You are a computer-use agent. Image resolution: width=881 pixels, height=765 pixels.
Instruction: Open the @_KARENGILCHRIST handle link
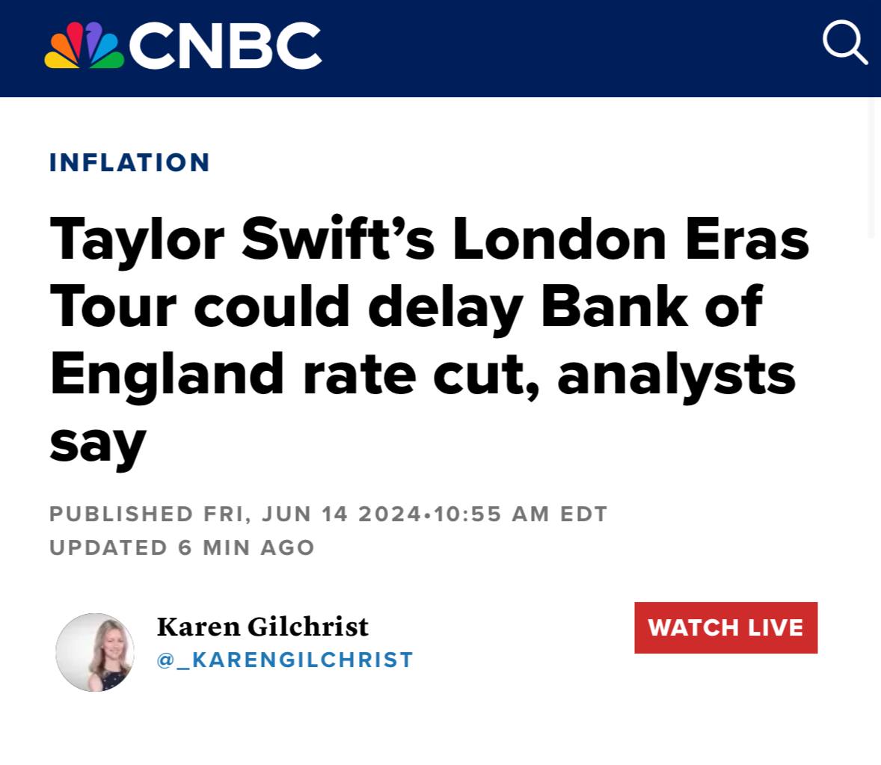pyautogui.click(x=285, y=660)
